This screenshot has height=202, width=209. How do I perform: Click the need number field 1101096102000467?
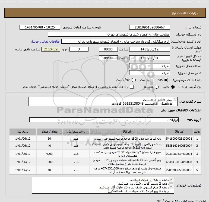149,27
